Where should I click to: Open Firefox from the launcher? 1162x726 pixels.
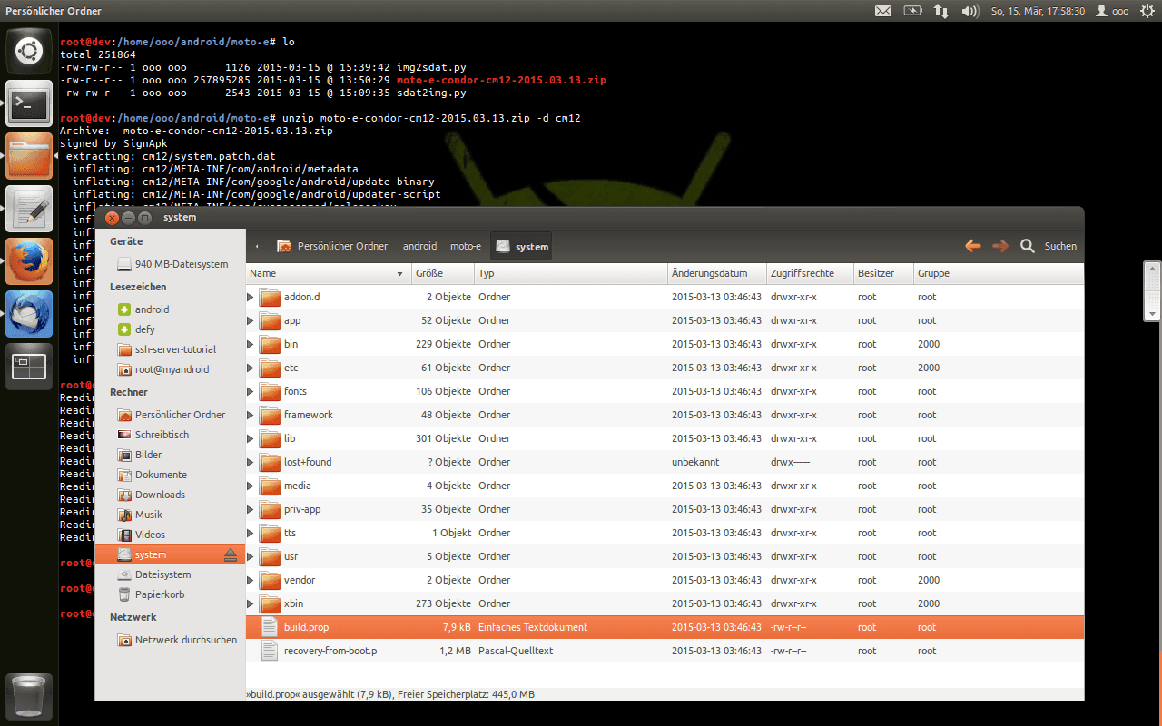(x=29, y=261)
